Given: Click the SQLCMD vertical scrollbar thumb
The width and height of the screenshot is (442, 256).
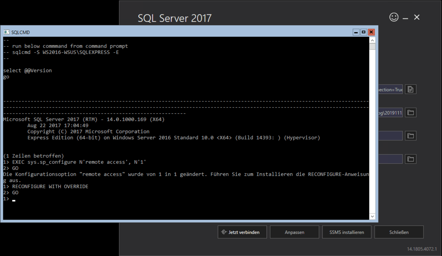Looking at the screenshot, I should (x=372, y=47).
